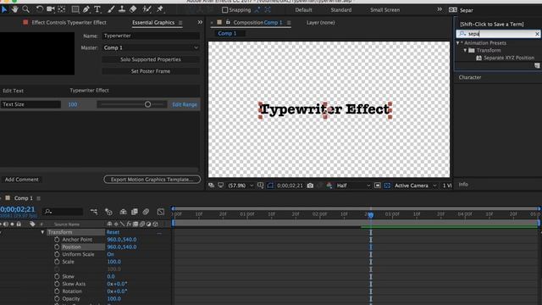Open the Master composition dropdown
This screenshot has width=542, height=305.
click(151, 47)
